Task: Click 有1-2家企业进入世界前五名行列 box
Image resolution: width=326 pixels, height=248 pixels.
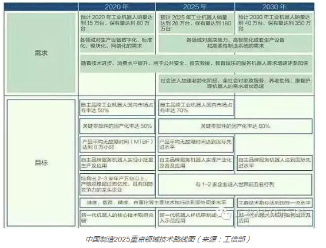Action: tap(235, 184)
